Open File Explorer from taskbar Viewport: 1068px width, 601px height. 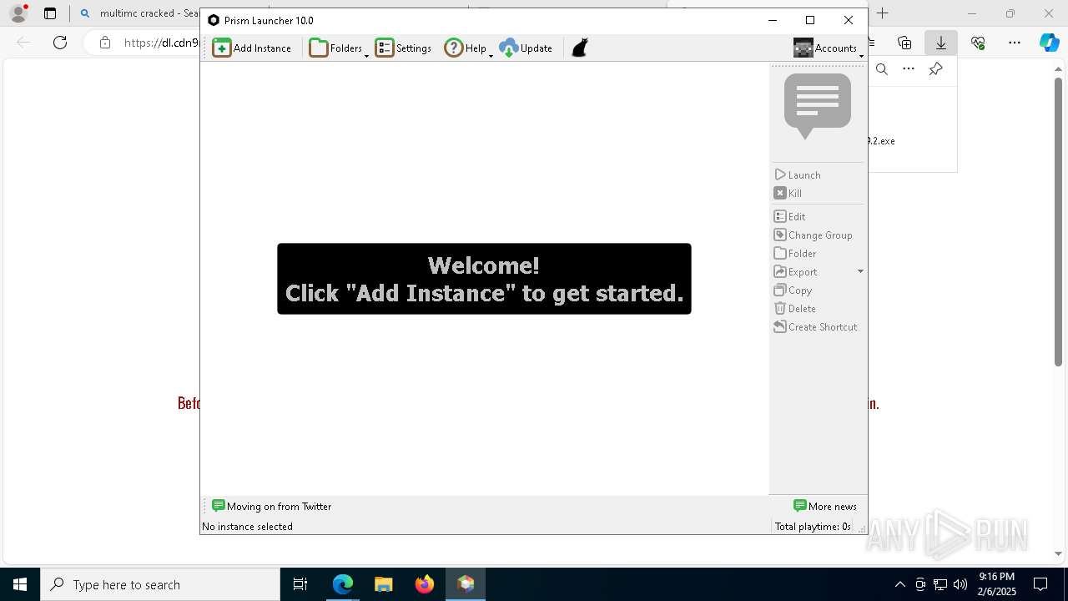click(x=384, y=584)
